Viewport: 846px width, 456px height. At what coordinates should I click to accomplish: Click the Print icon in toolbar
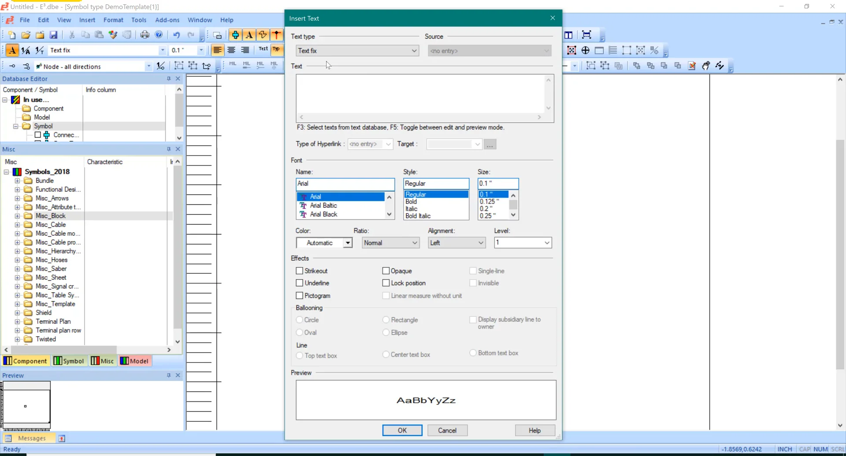pyautogui.click(x=145, y=35)
